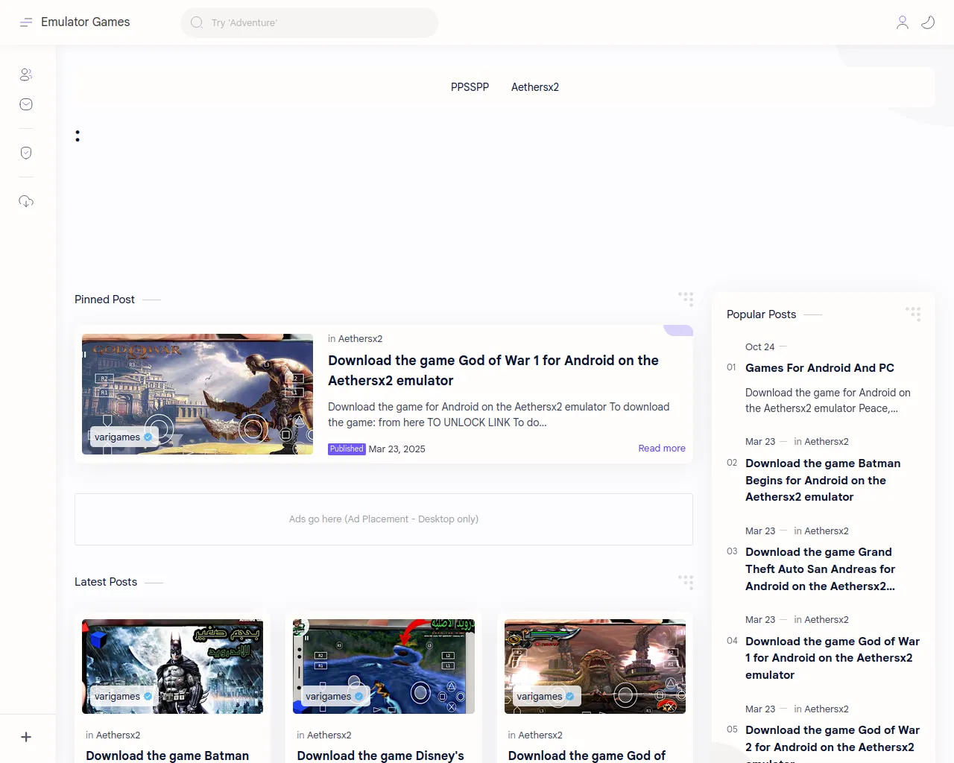This screenshot has width=954, height=763.
Task: Open popular post God of War 1
Action: tap(833, 658)
